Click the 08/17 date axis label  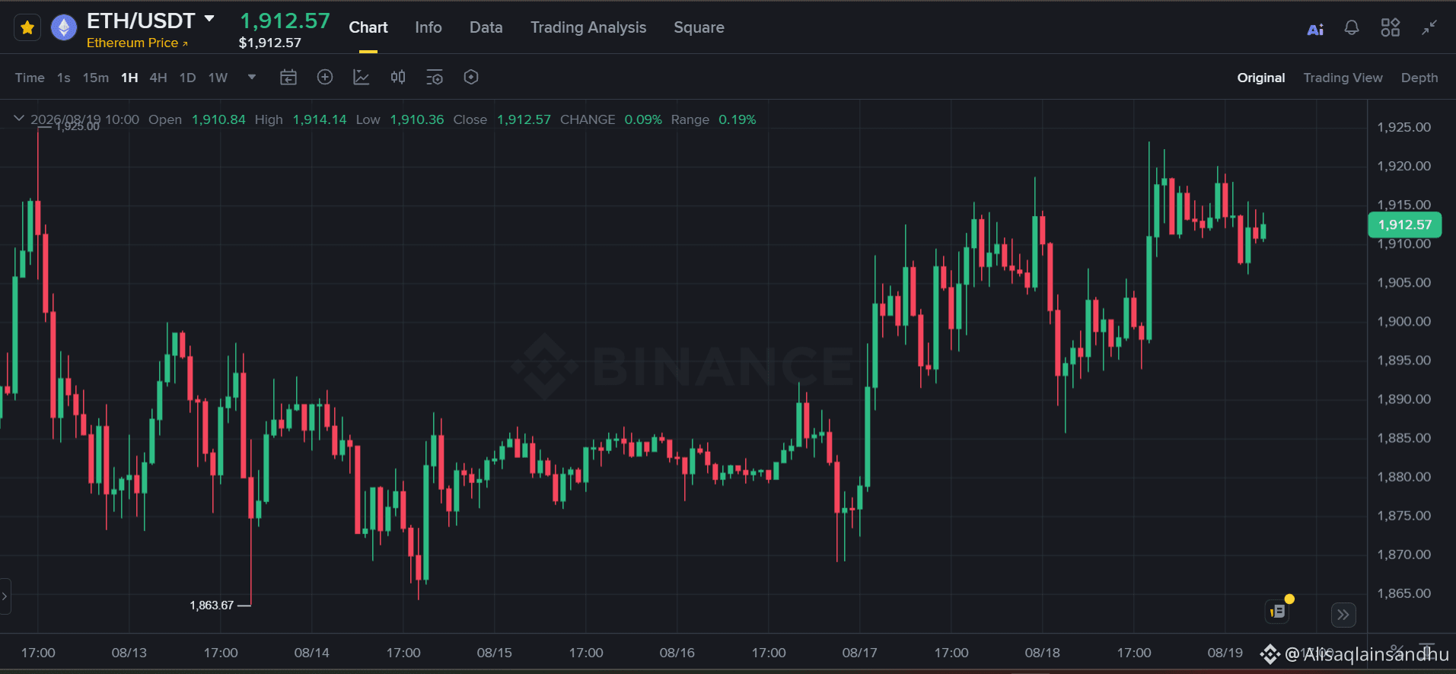[x=860, y=653]
